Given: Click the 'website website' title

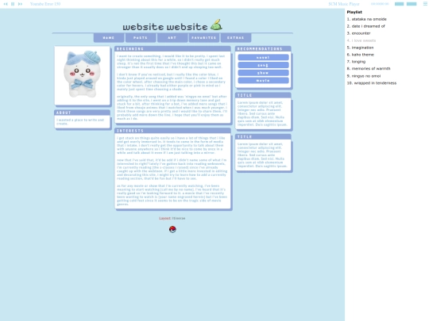Looking at the screenshot, I should pyautogui.click(x=165, y=27).
